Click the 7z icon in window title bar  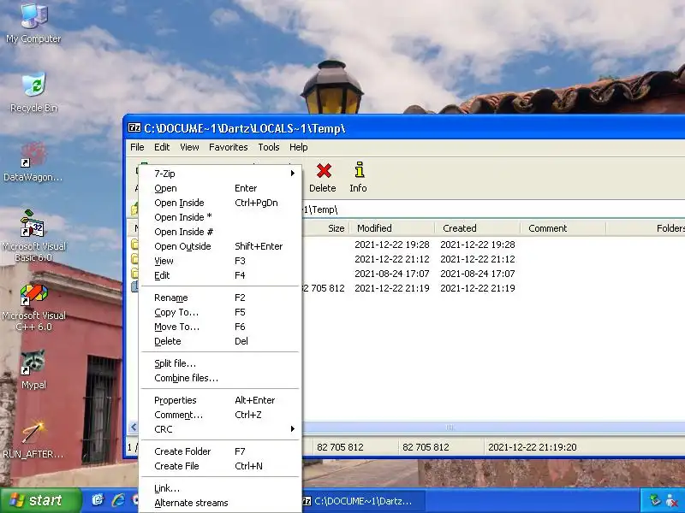click(x=134, y=127)
